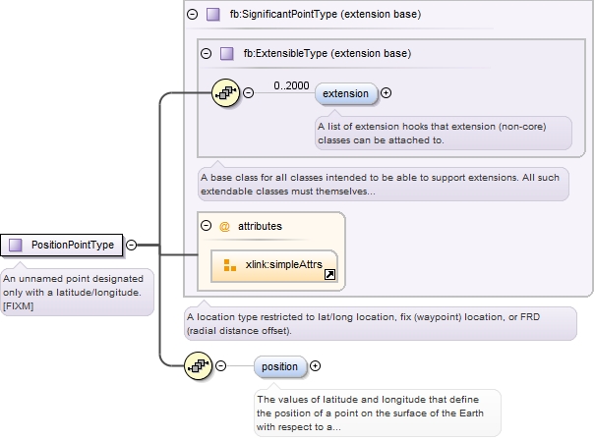Image resolution: width=595 pixels, height=440 pixels.
Task: Select the extension element box
Action: [346, 93]
